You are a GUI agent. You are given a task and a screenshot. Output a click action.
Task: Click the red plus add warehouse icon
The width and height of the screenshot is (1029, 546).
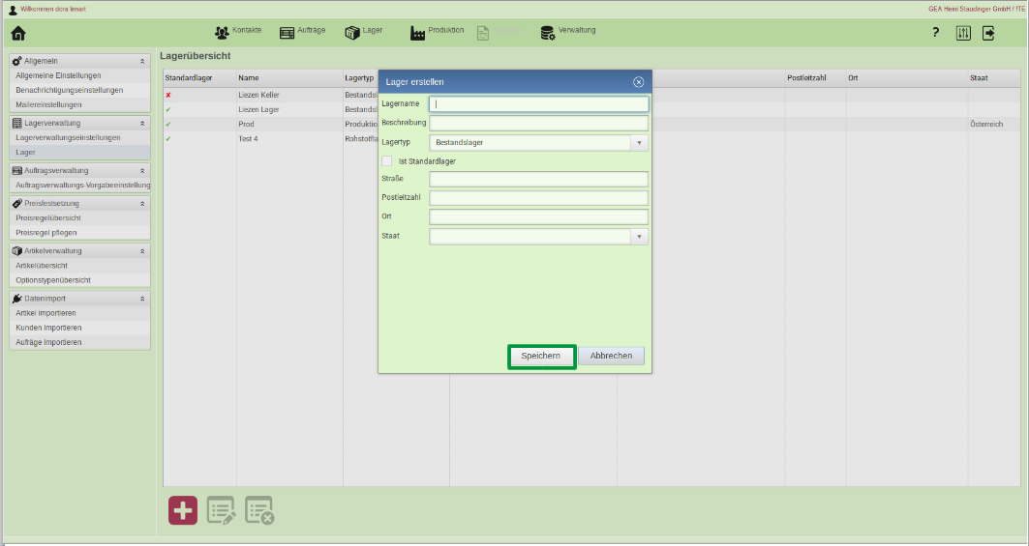(x=183, y=510)
